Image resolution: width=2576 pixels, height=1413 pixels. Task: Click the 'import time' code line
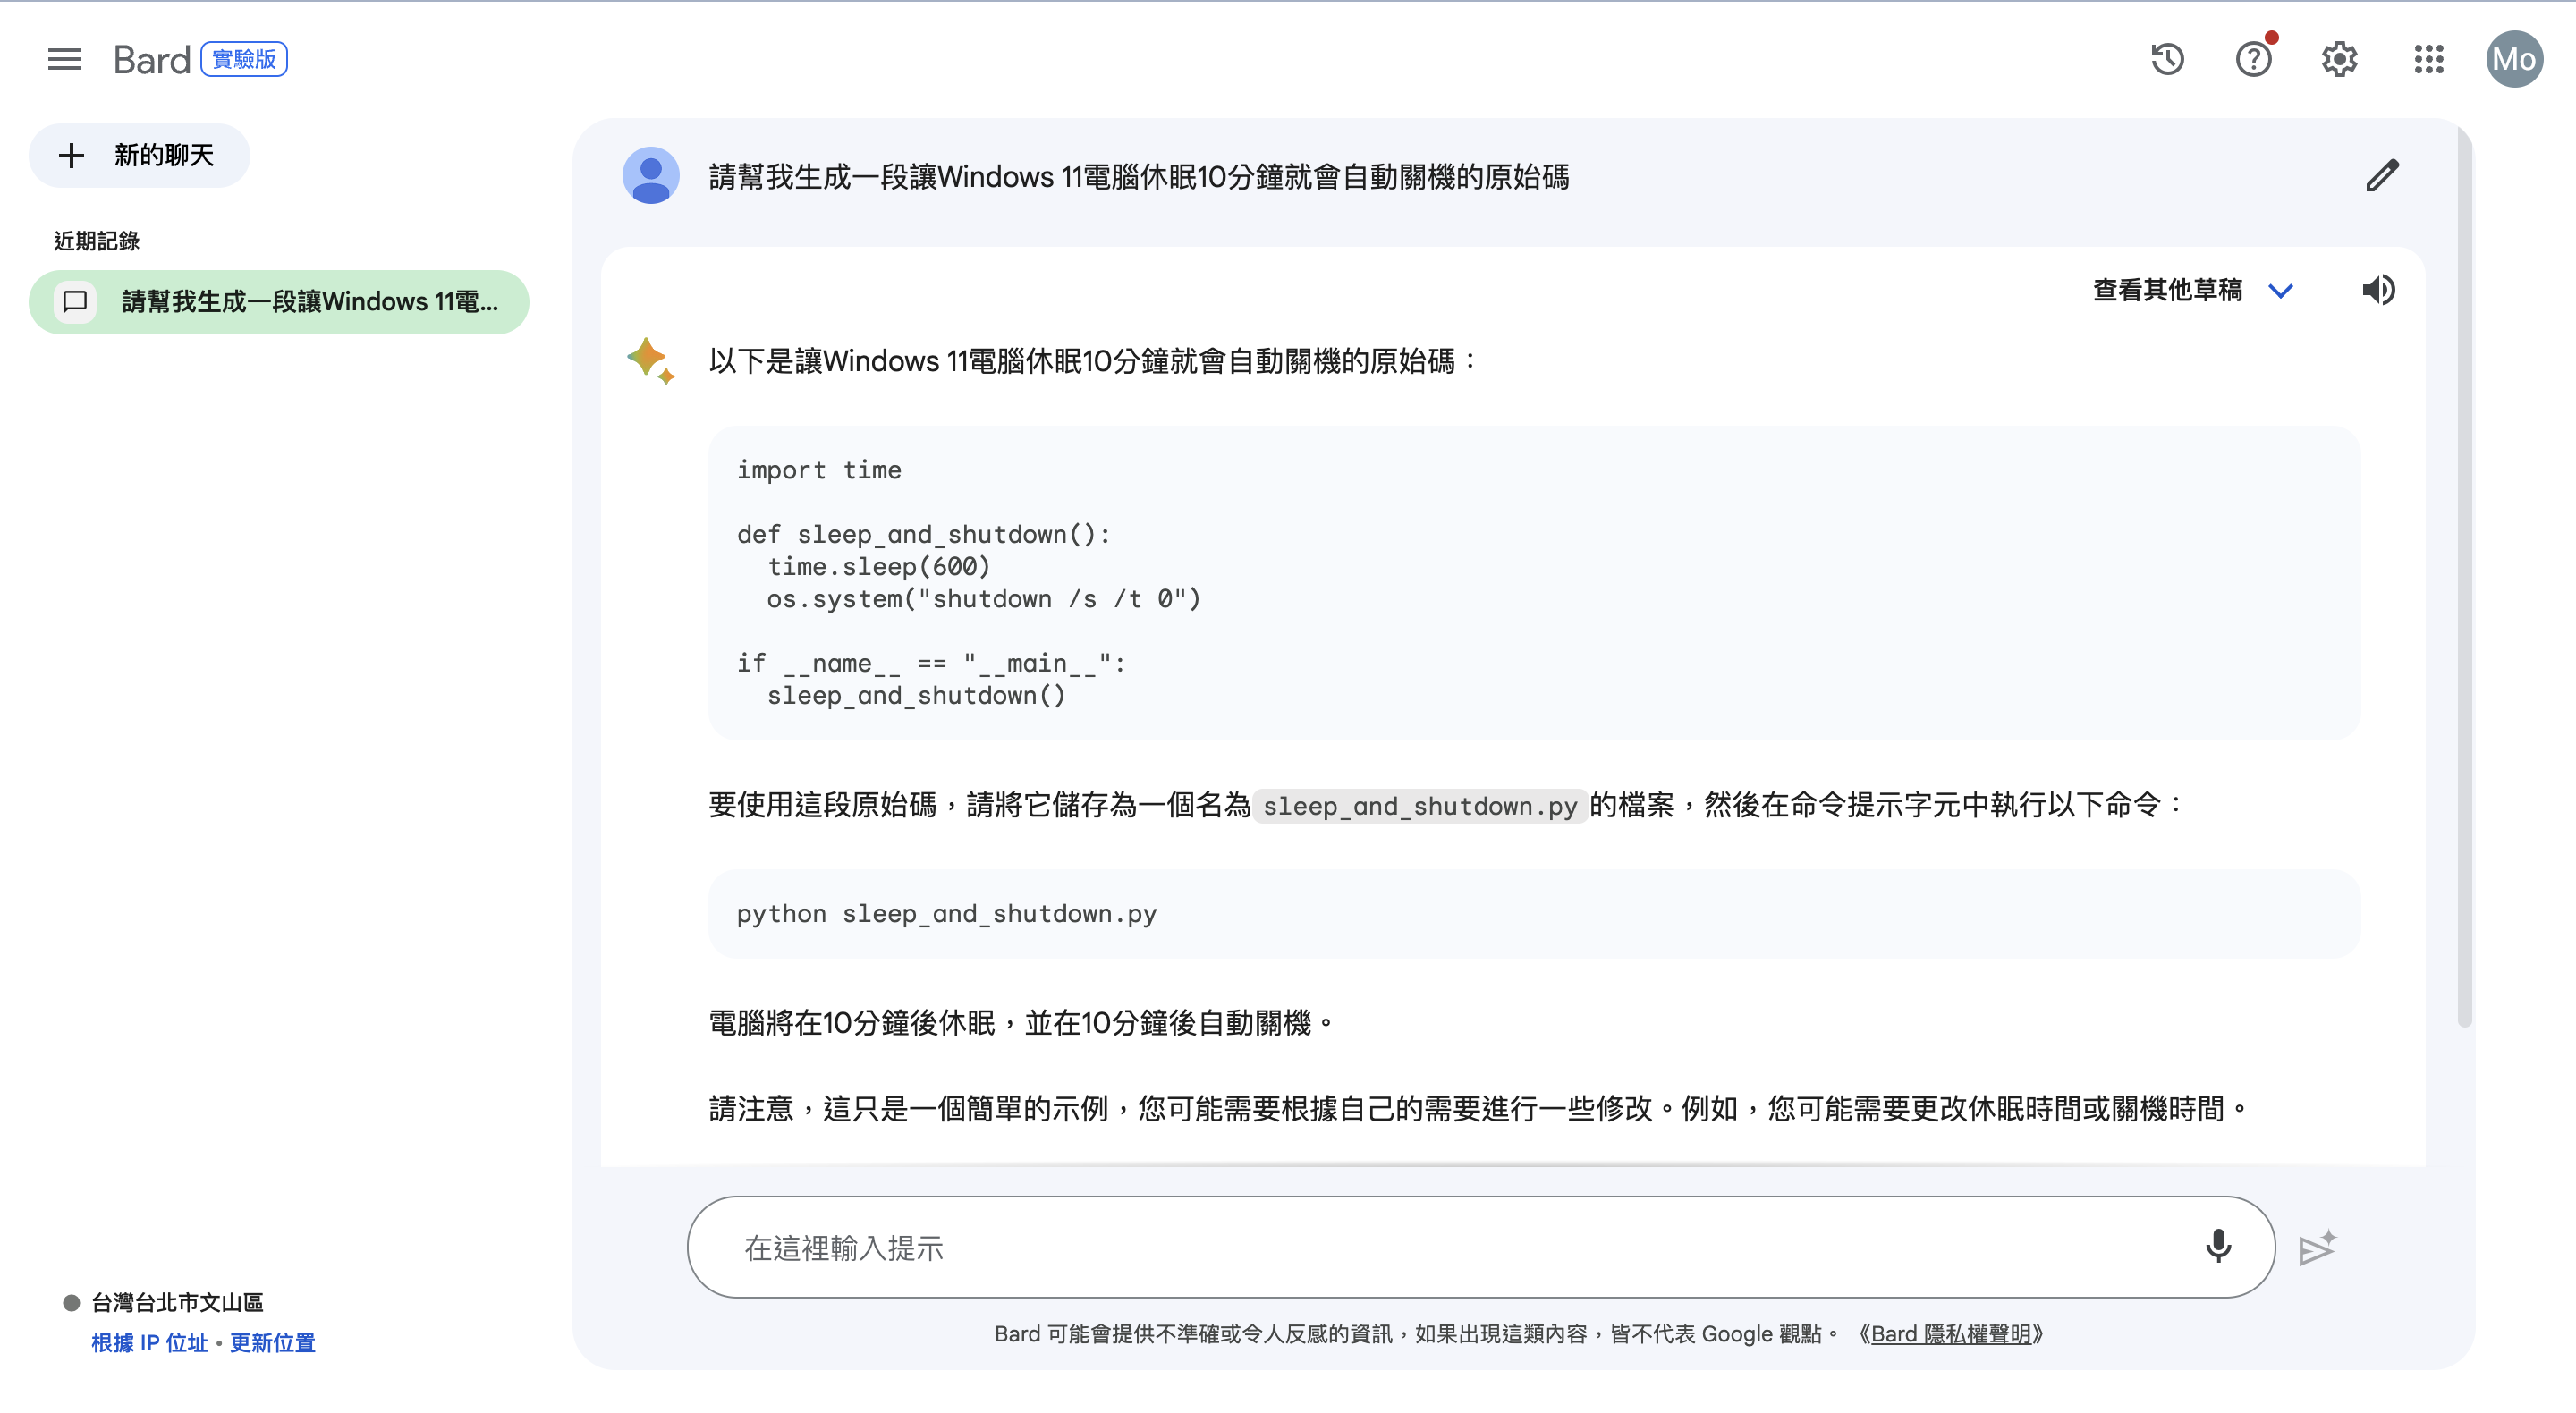click(819, 470)
